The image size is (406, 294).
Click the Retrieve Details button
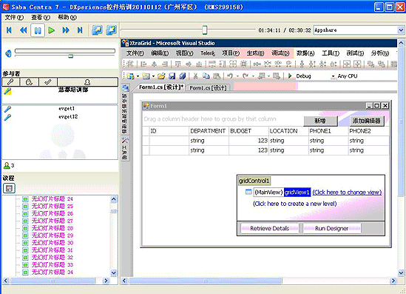[x=269, y=228]
